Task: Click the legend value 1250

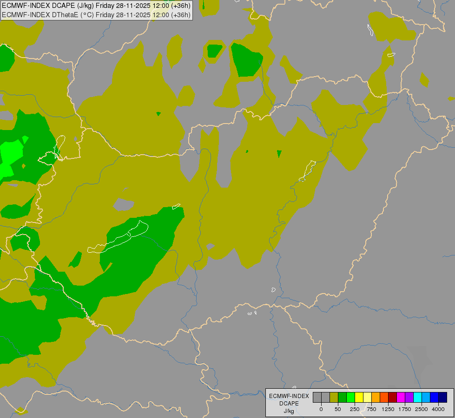Action: (x=388, y=409)
